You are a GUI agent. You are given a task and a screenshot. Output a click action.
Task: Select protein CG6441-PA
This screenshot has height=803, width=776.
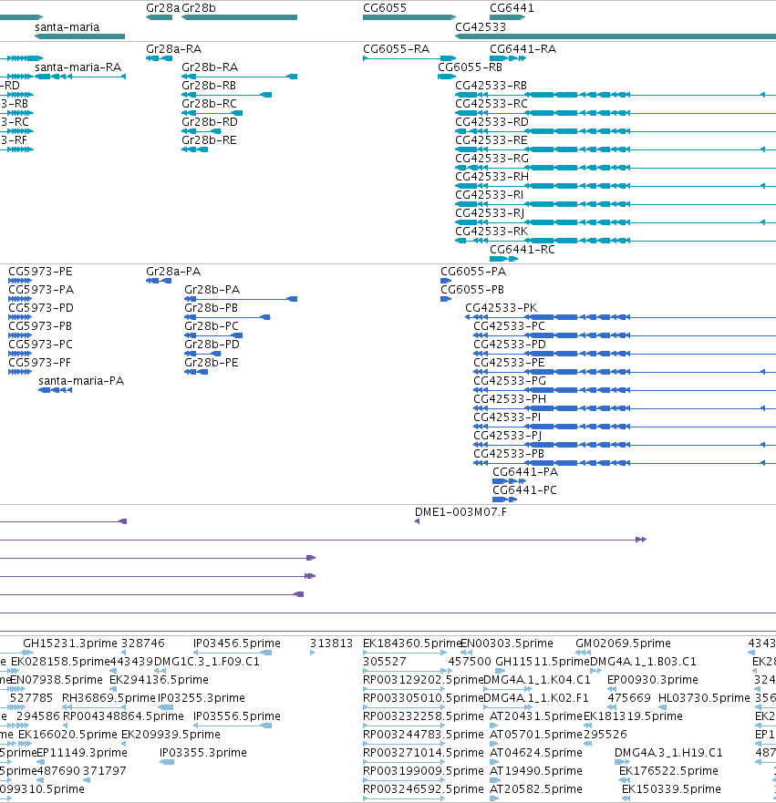(525, 472)
